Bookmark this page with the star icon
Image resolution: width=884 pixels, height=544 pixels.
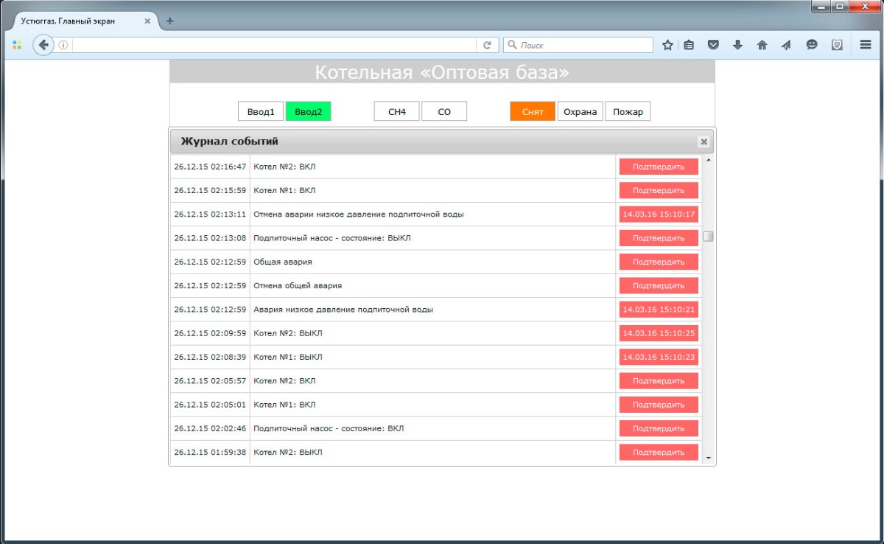pyautogui.click(x=667, y=45)
